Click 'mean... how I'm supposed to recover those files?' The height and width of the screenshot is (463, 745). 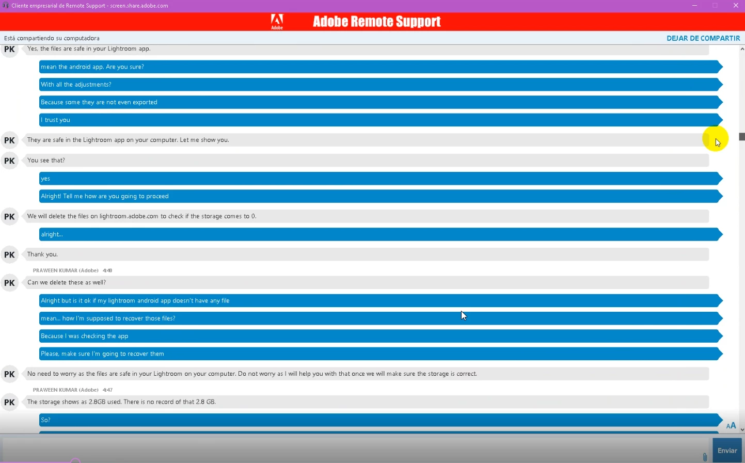[x=381, y=318]
